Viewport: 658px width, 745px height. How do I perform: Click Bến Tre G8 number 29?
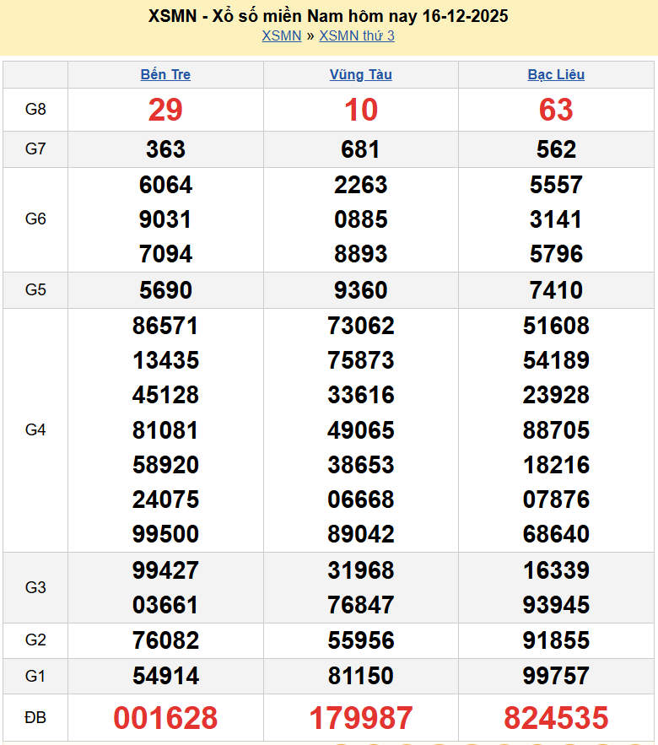165,110
